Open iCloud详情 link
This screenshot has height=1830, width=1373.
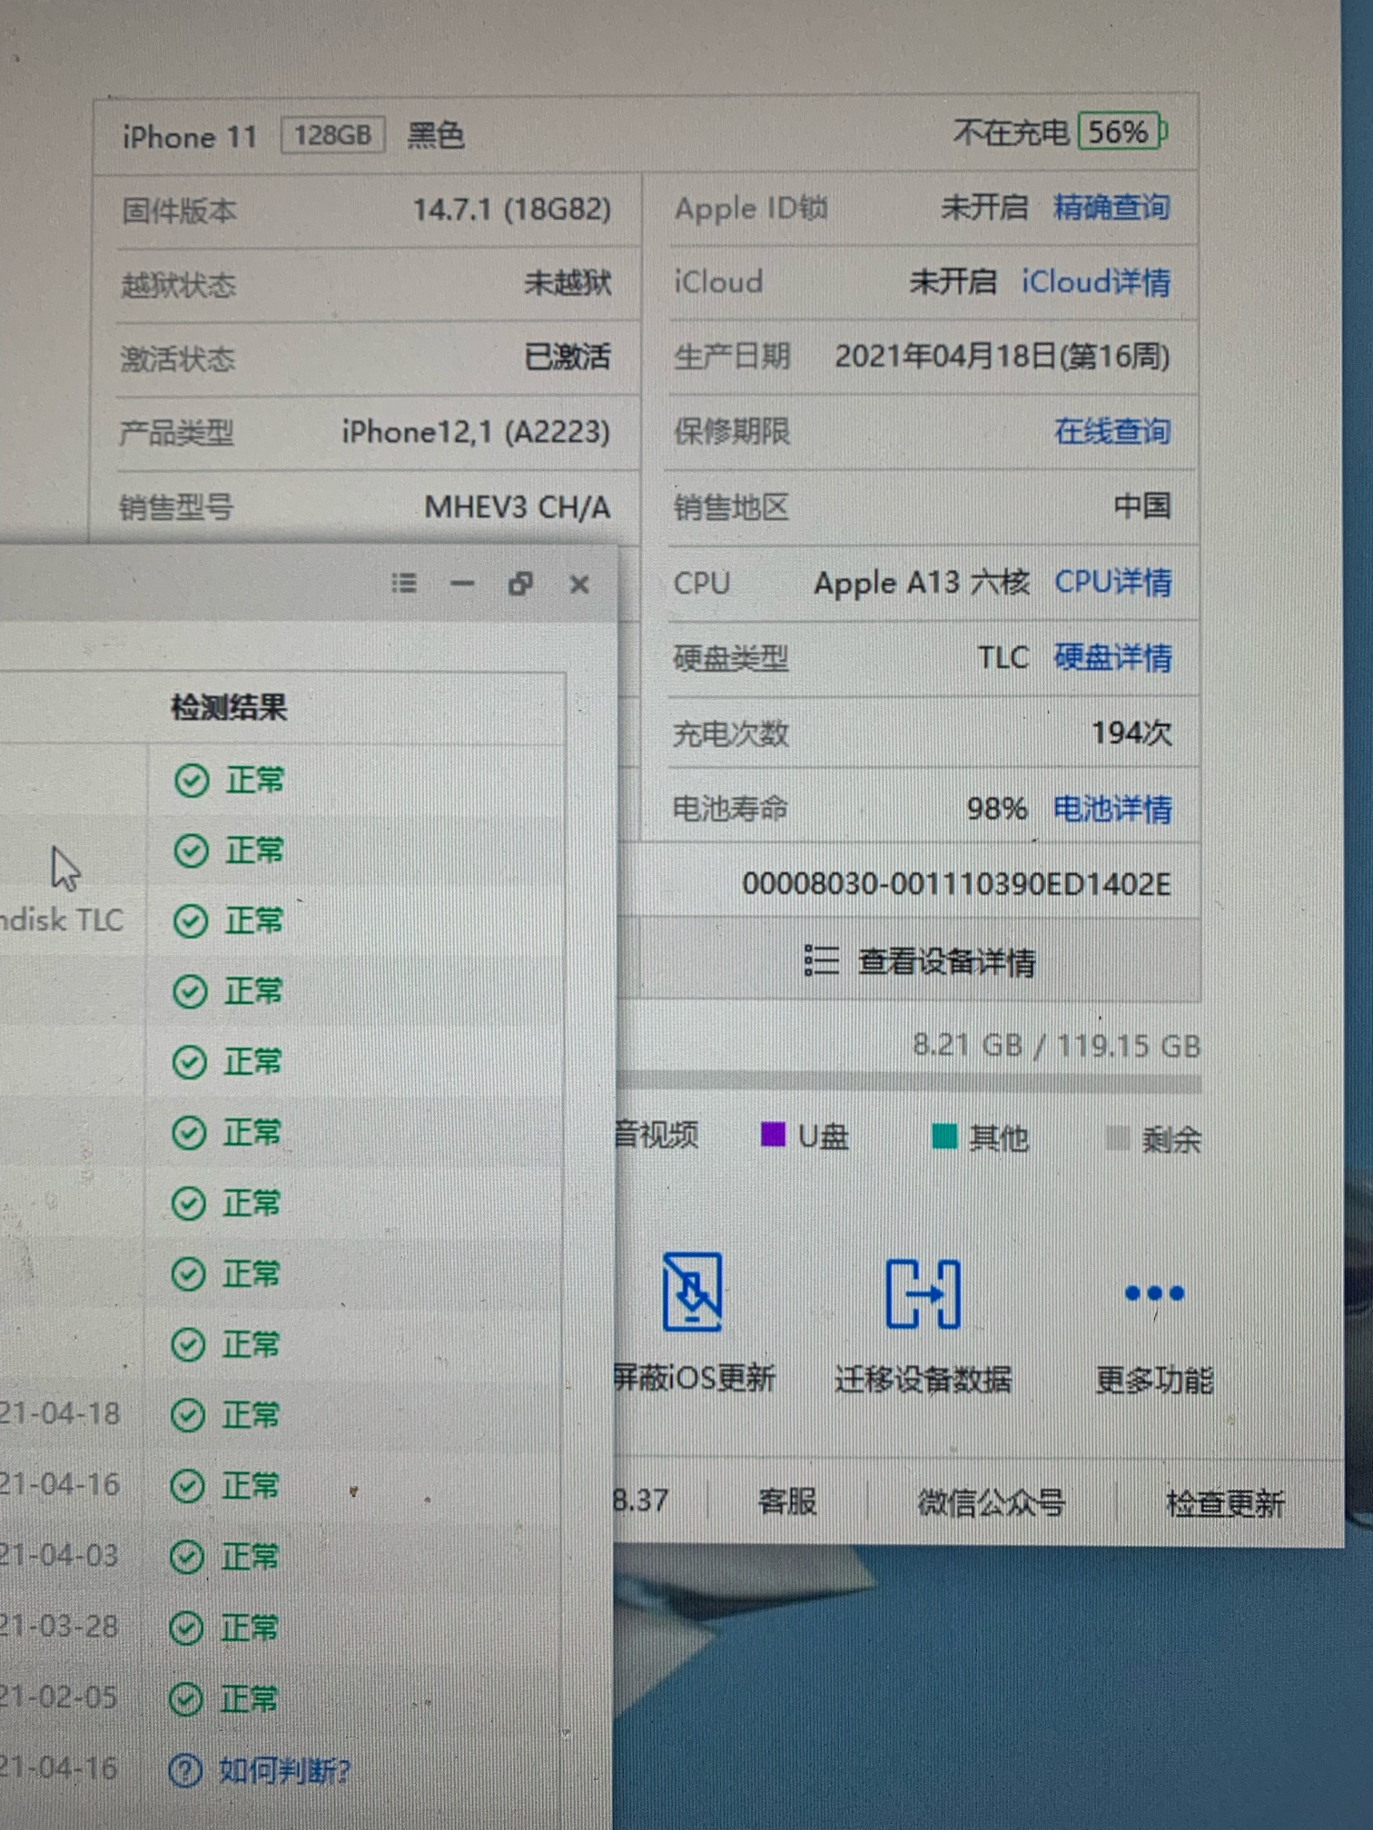[1096, 282]
